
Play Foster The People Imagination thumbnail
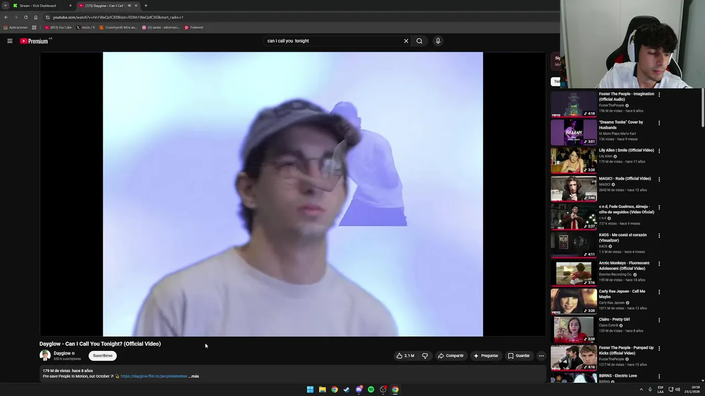[x=573, y=104]
